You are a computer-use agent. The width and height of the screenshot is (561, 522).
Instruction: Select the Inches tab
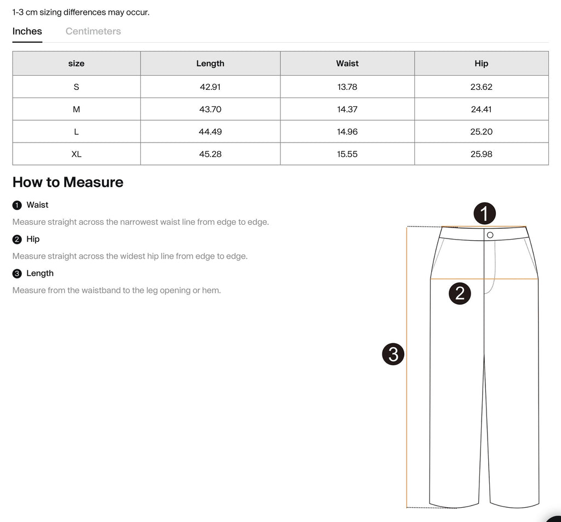click(x=27, y=31)
